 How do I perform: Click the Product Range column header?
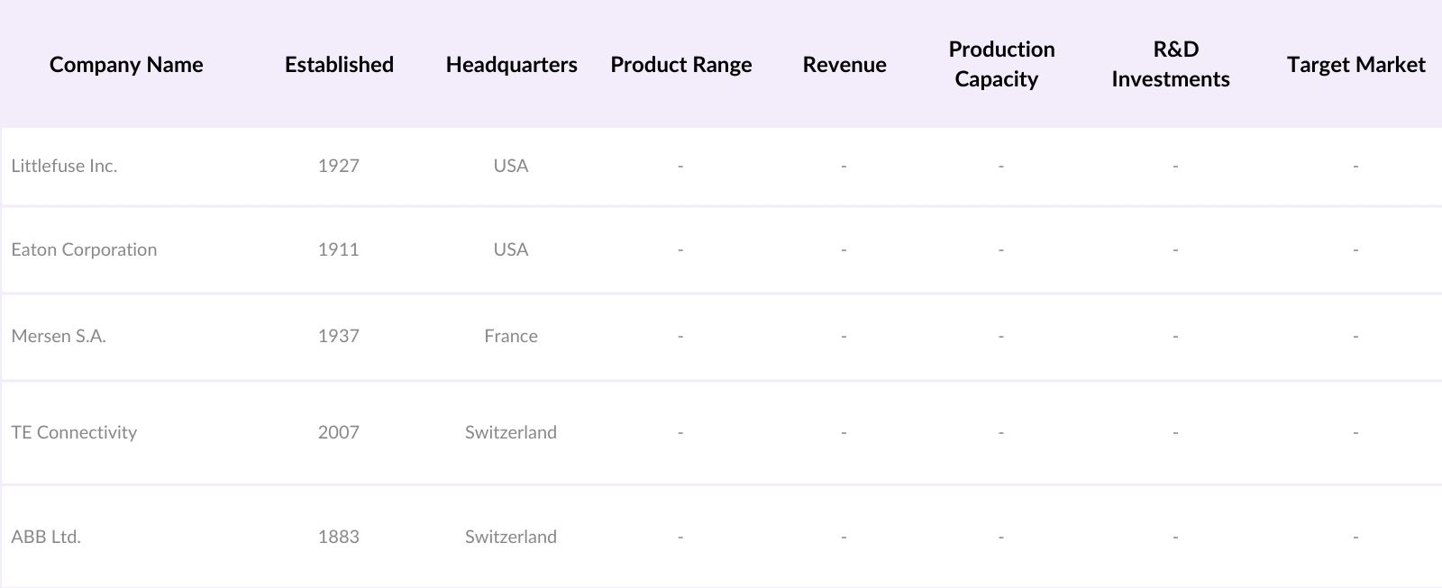pyautogui.click(x=680, y=65)
